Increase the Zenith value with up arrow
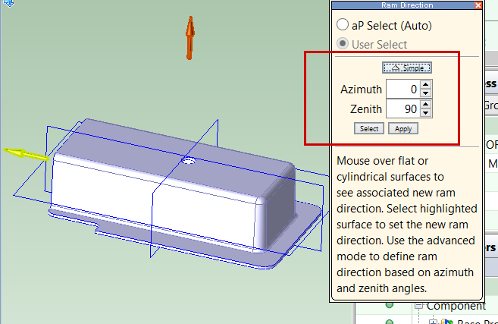Viewport: 498px width, 324px height. point(426,105)
